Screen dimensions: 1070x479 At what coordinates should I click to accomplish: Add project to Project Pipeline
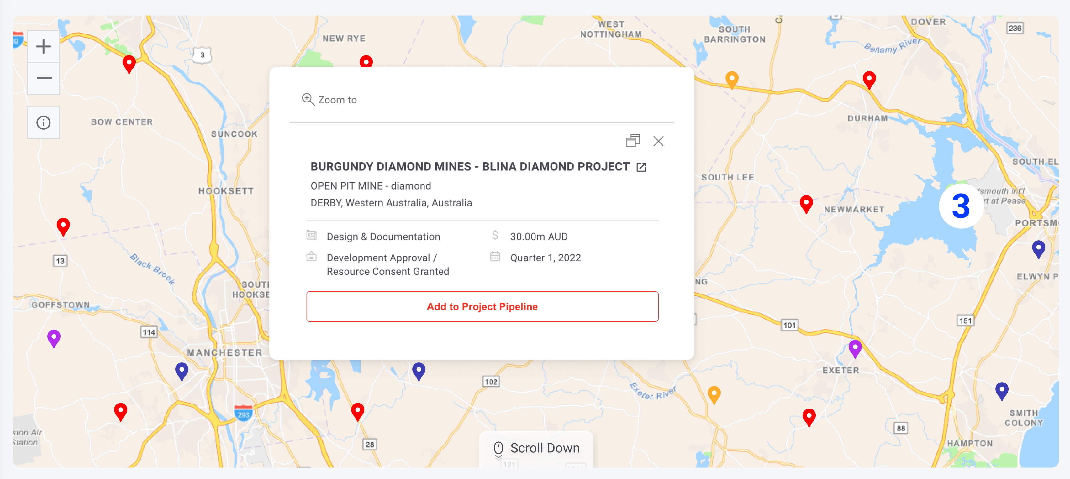click(482, 306)
